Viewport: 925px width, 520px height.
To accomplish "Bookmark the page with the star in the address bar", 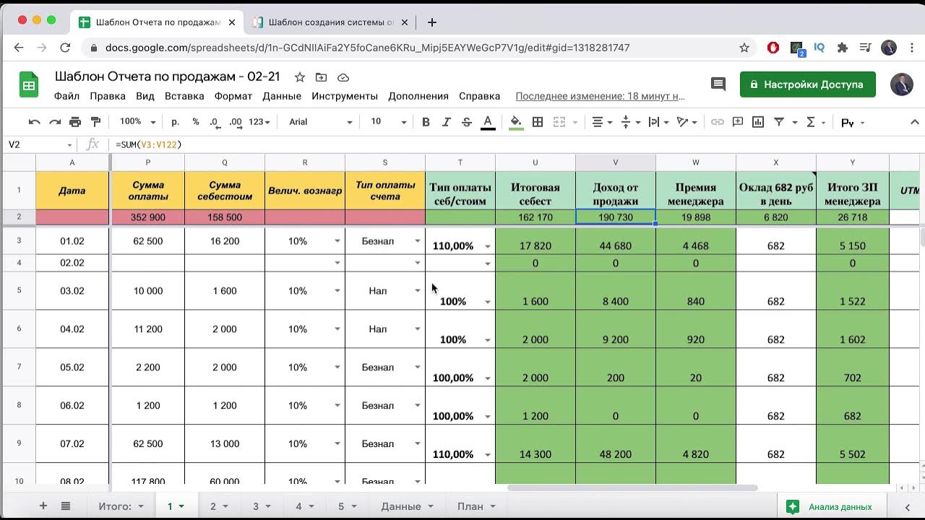I will tap(744, 48).
